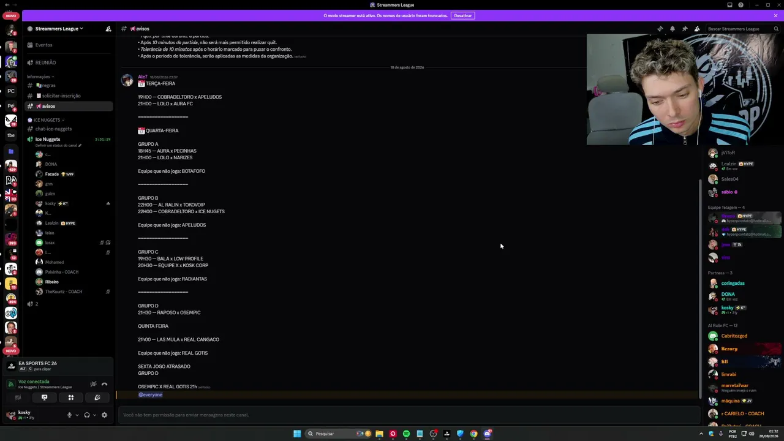
Task: Click the share screen button
Action: [44, 398]
